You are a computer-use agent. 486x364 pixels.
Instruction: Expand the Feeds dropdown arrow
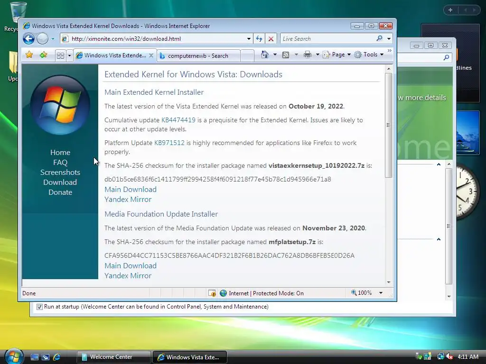(296, 55)
